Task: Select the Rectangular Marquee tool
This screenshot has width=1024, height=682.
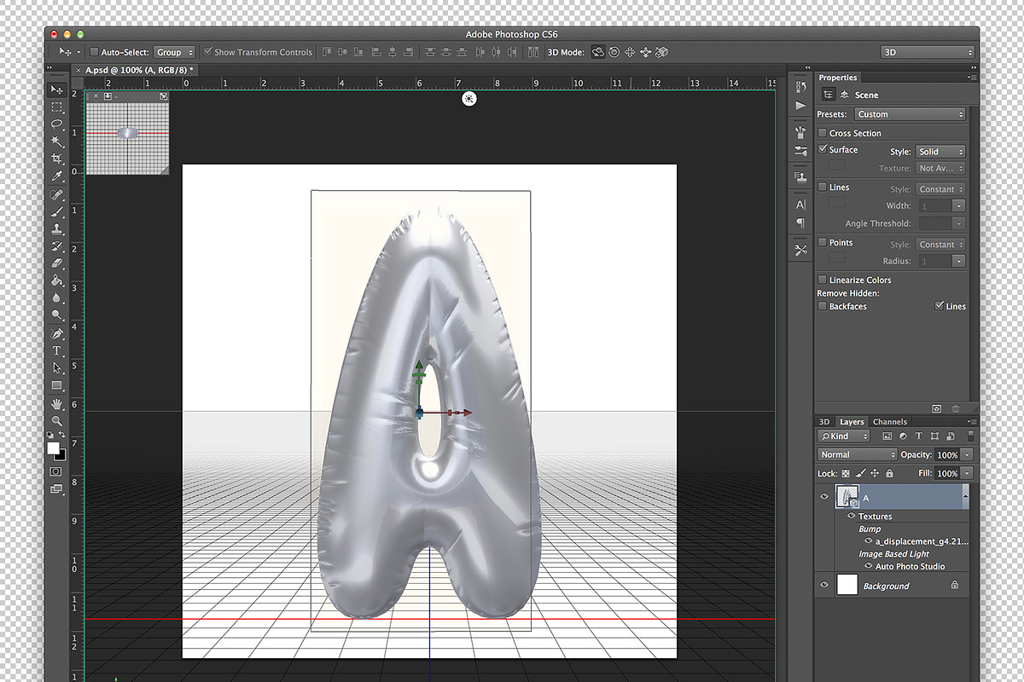Action: (x=57, y=107)
